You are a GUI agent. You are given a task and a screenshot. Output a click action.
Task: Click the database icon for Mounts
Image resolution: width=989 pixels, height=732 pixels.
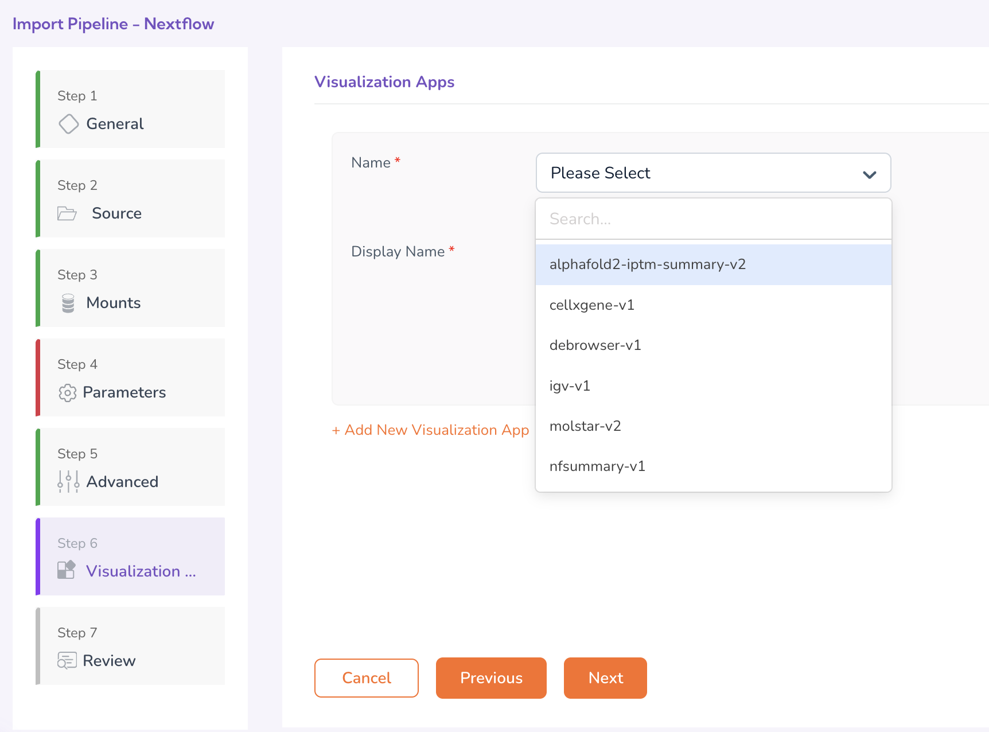pos(68,303)
